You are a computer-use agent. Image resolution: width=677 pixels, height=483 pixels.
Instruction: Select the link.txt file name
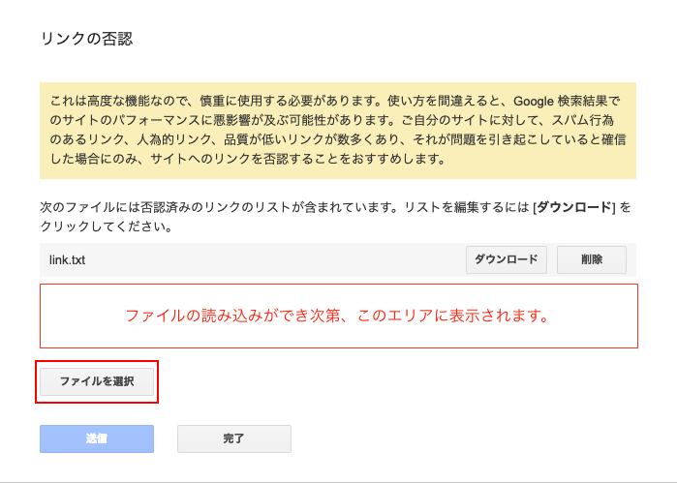point(67,259)
